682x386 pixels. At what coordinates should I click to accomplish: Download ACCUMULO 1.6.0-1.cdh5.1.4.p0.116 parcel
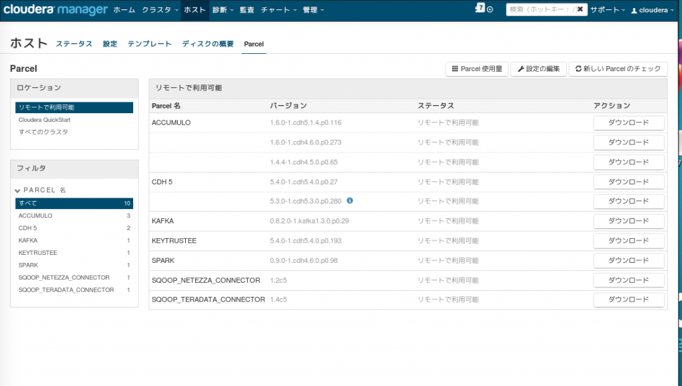(629, 122)
